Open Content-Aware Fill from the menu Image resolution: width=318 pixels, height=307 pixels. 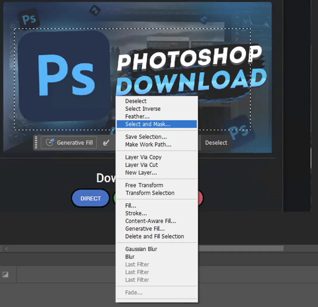(x=151, y=221)
